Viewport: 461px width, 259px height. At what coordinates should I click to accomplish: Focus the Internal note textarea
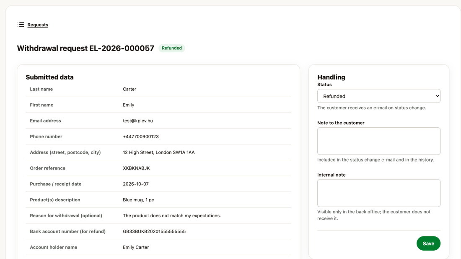379,193
